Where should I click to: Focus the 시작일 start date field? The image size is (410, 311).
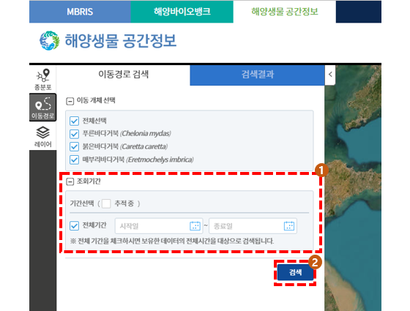pyautogui.click(x=159, y=226)
